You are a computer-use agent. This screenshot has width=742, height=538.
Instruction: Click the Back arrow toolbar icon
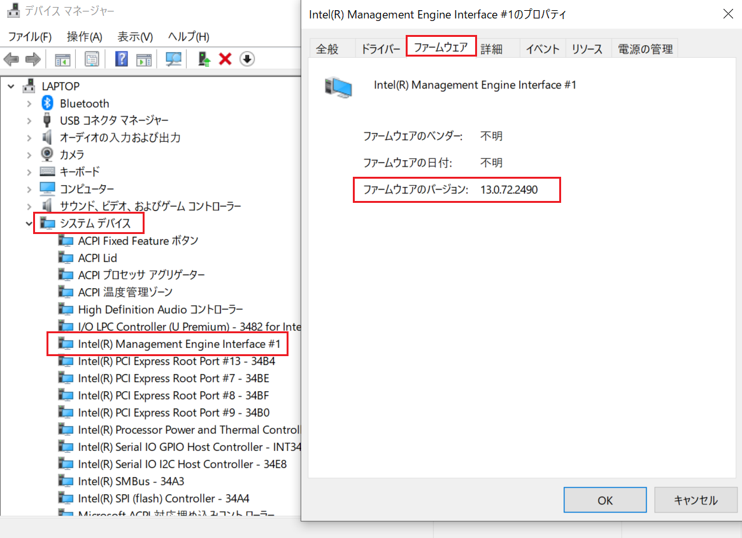[x=11, y=60]
